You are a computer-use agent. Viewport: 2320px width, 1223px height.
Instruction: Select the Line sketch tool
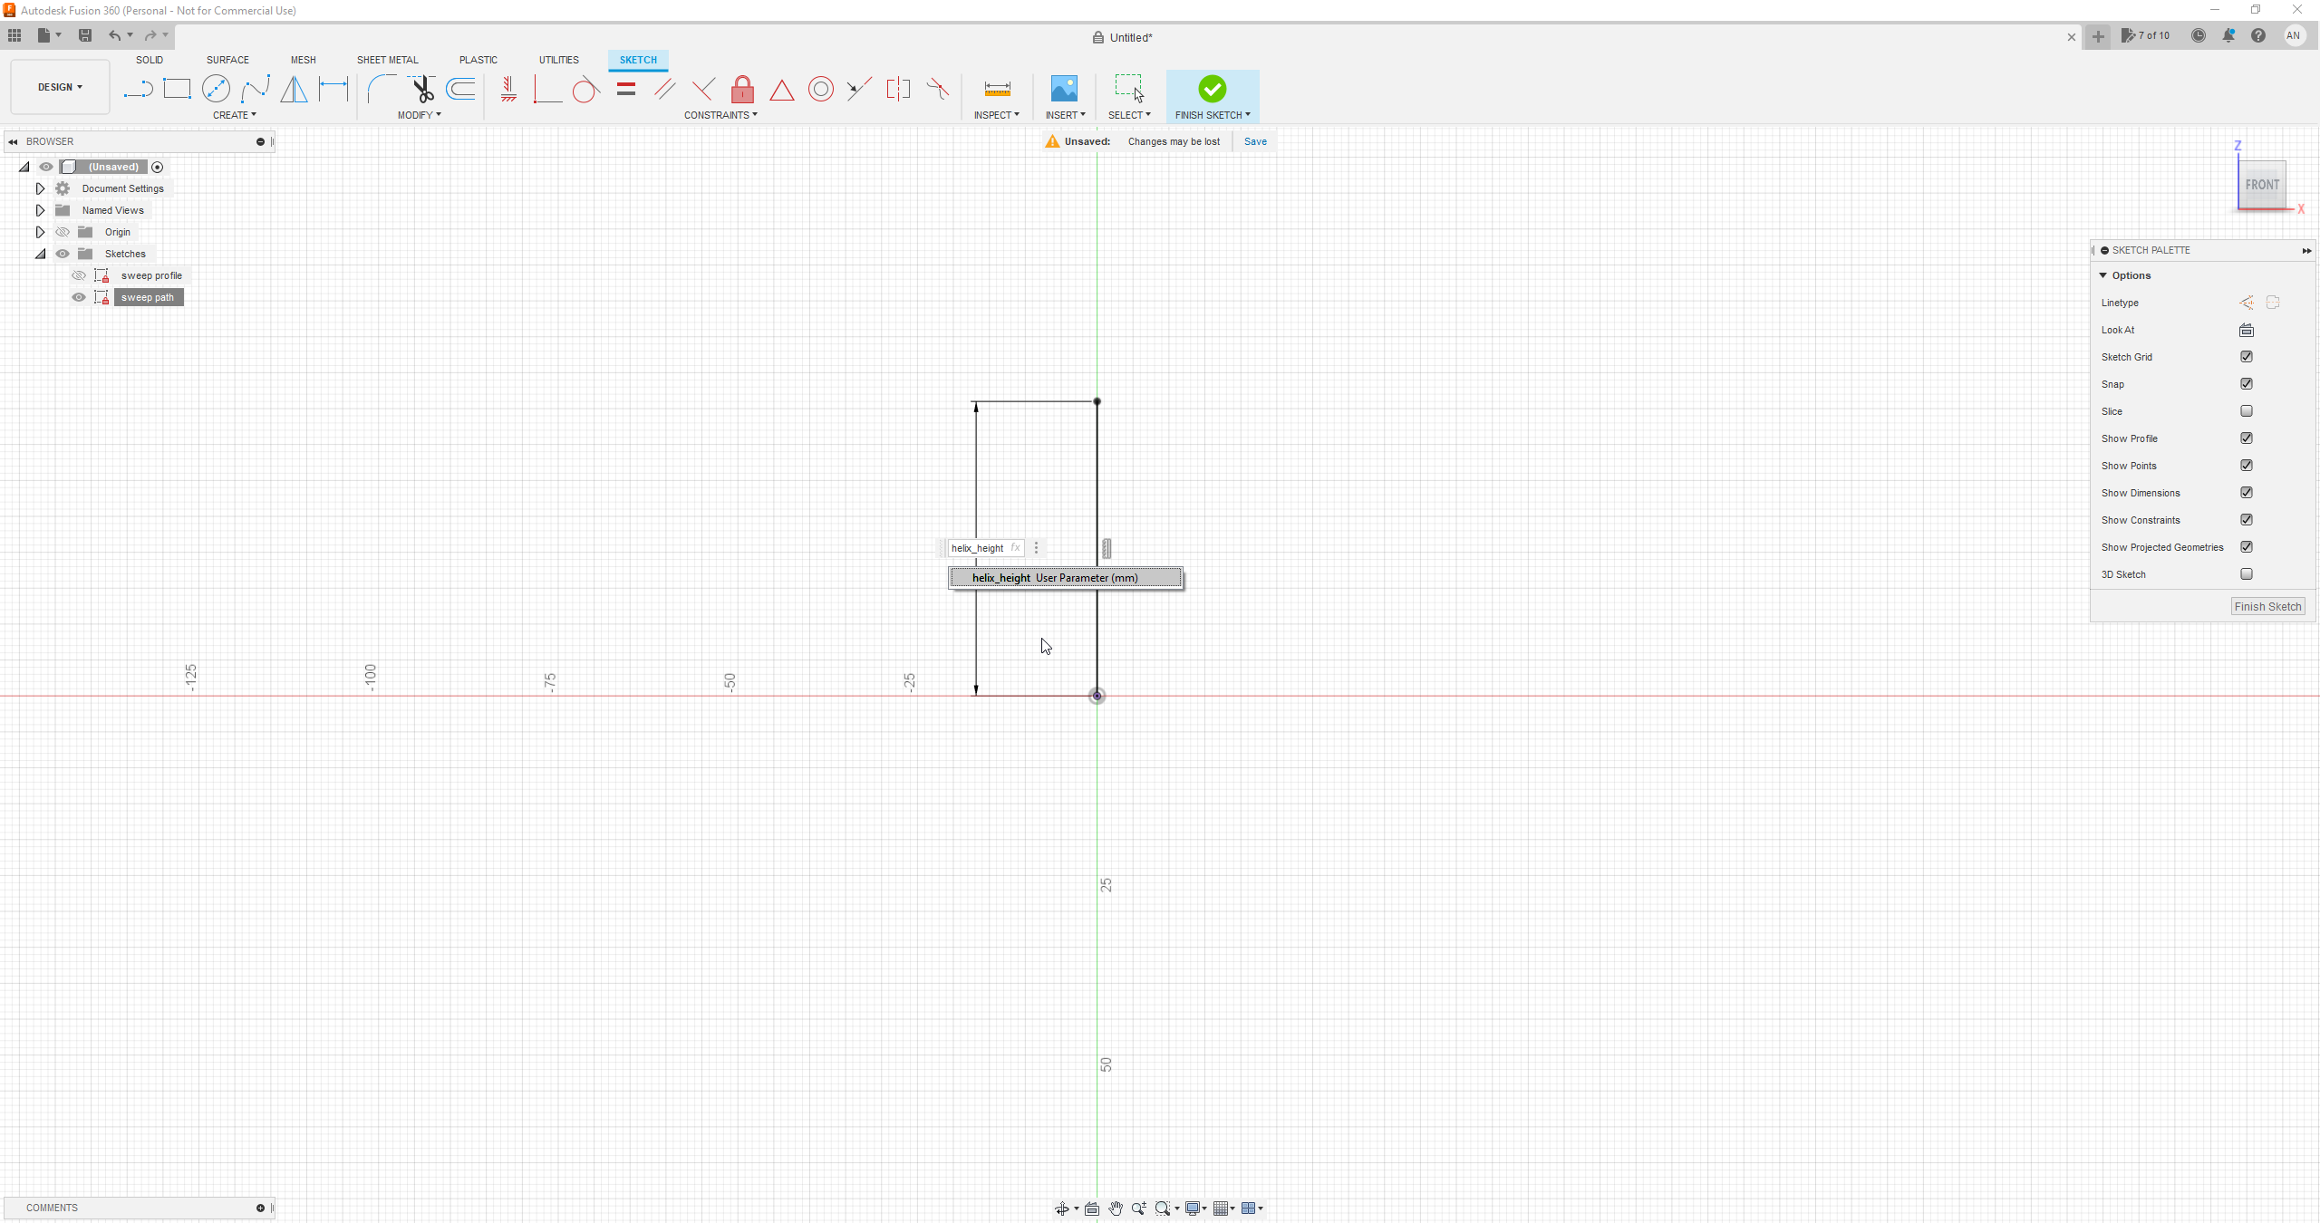(138, 89)
